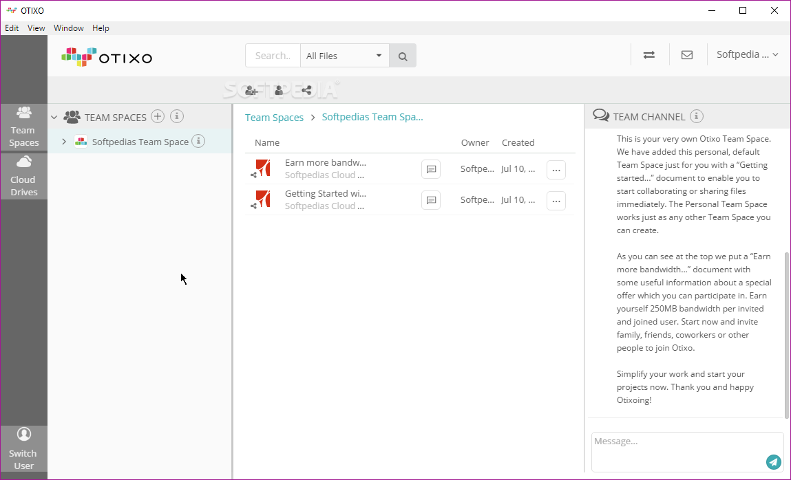Send message with paper plane button
Screen dimensions: 791x480
click(x=773, y=461)
